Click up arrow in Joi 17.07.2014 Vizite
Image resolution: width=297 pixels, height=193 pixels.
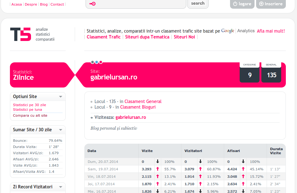tap(157, 184)
